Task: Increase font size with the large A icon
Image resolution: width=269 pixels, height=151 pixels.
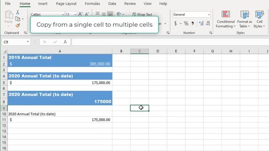Action: pyautogui.click(x=80, y=14)
